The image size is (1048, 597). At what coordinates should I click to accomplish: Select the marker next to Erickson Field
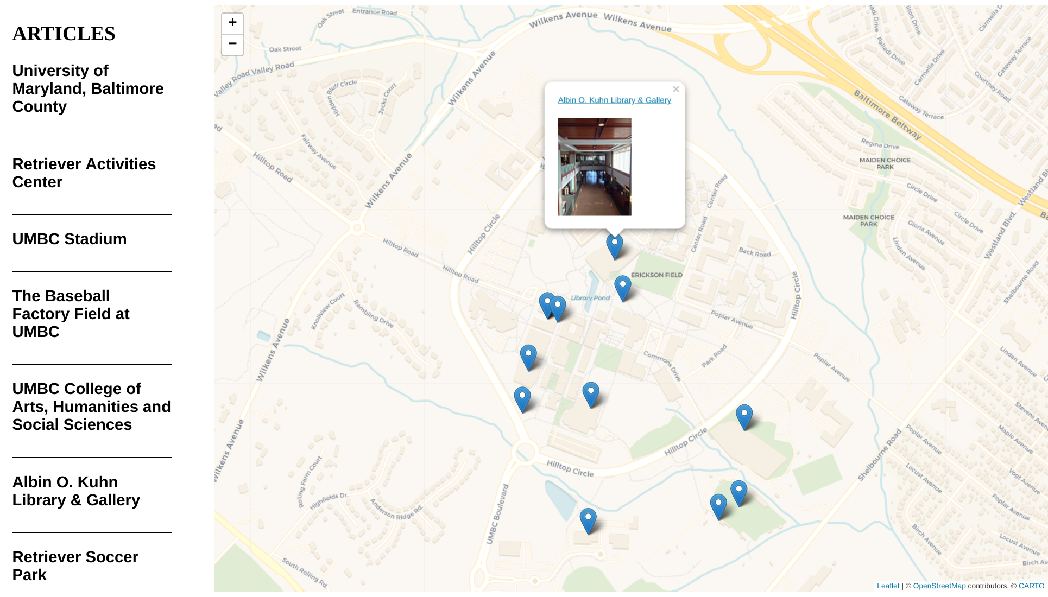[x=622, y=289]
